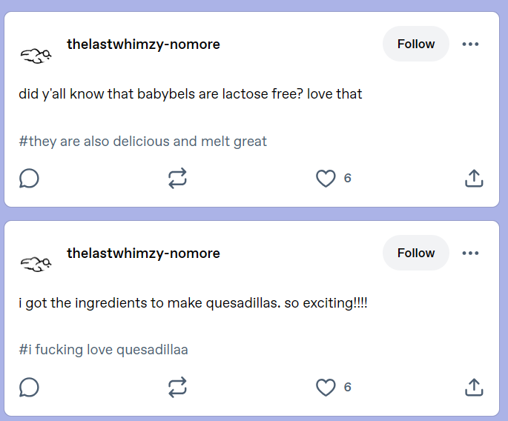Open replies on the quesadillas post
The height and width of the screenshot is (421, 508).
[x=29, y=387]
